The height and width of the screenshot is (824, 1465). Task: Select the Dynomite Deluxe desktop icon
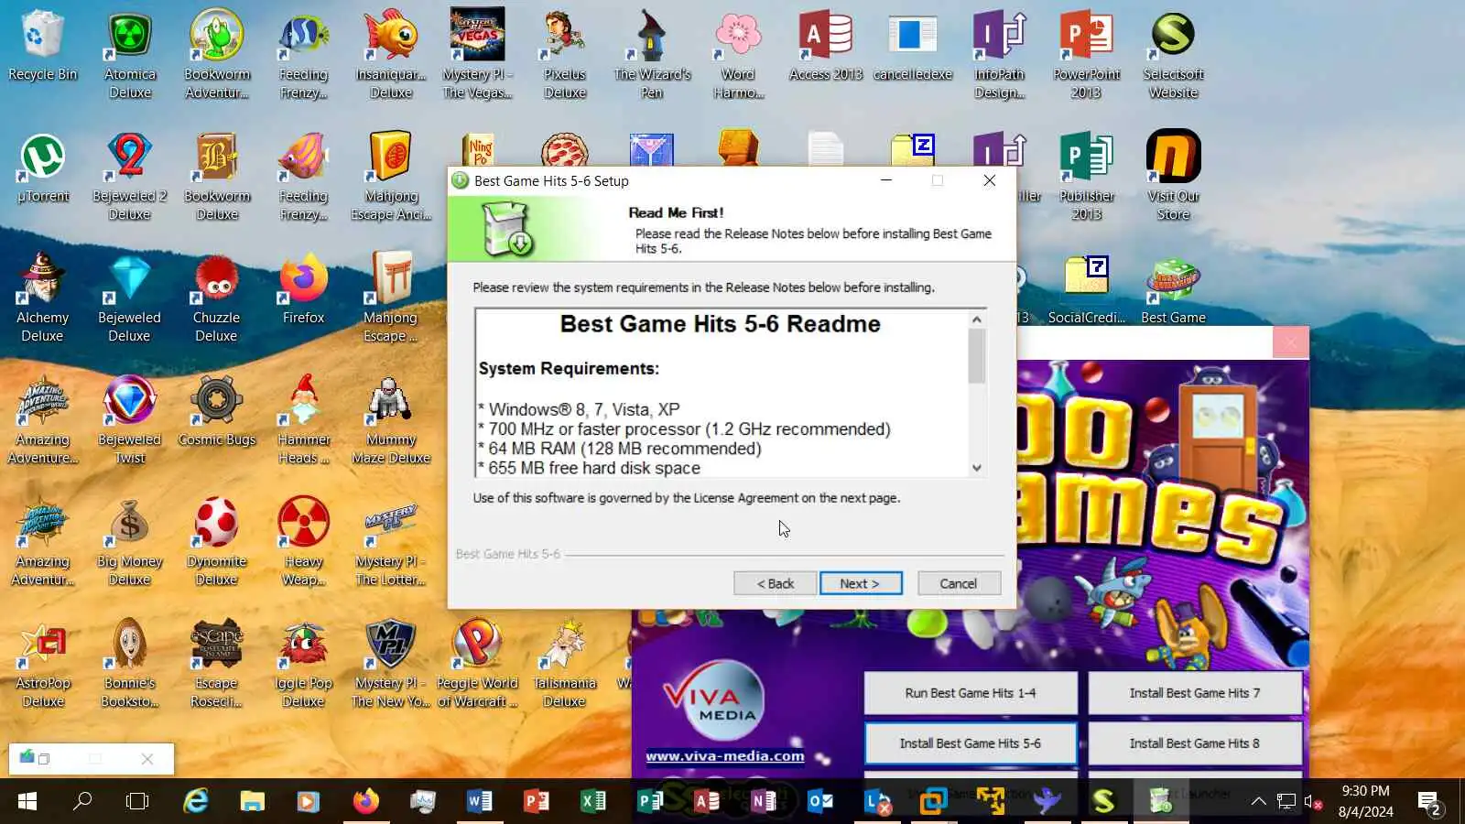216,542
